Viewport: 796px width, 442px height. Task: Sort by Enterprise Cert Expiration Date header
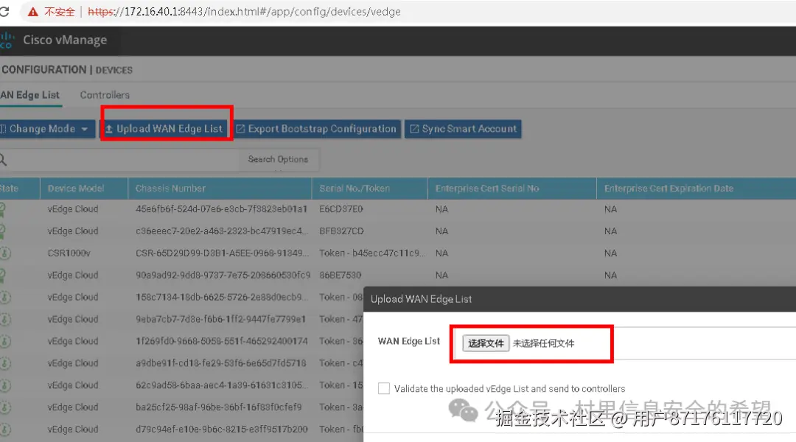[x=668, y=189]
